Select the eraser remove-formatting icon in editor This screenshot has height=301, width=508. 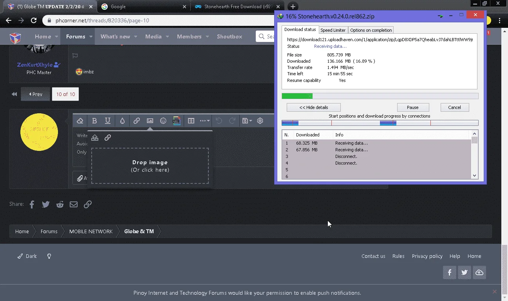(80, 121)
